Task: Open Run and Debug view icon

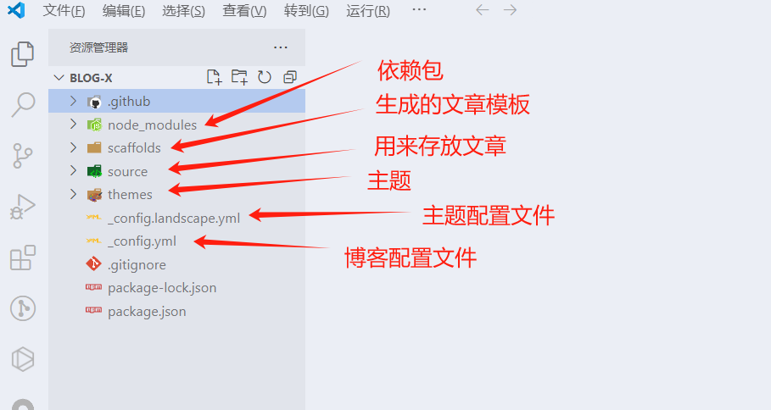Action: [23, 207]
